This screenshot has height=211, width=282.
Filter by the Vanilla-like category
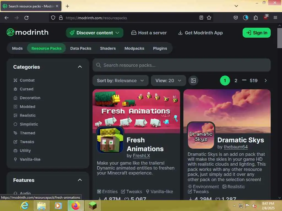coord(27,159)
